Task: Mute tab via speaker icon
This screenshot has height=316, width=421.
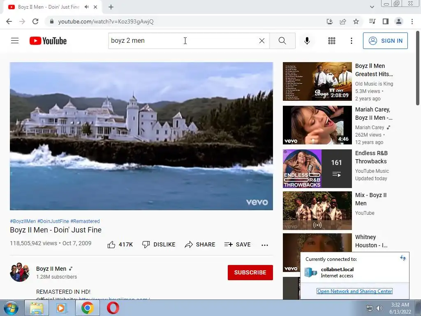Action: 86,7
